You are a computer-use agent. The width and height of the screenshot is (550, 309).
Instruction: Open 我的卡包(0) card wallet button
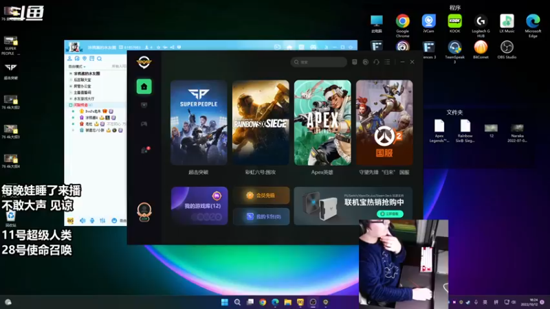click(x=261, y=216)
